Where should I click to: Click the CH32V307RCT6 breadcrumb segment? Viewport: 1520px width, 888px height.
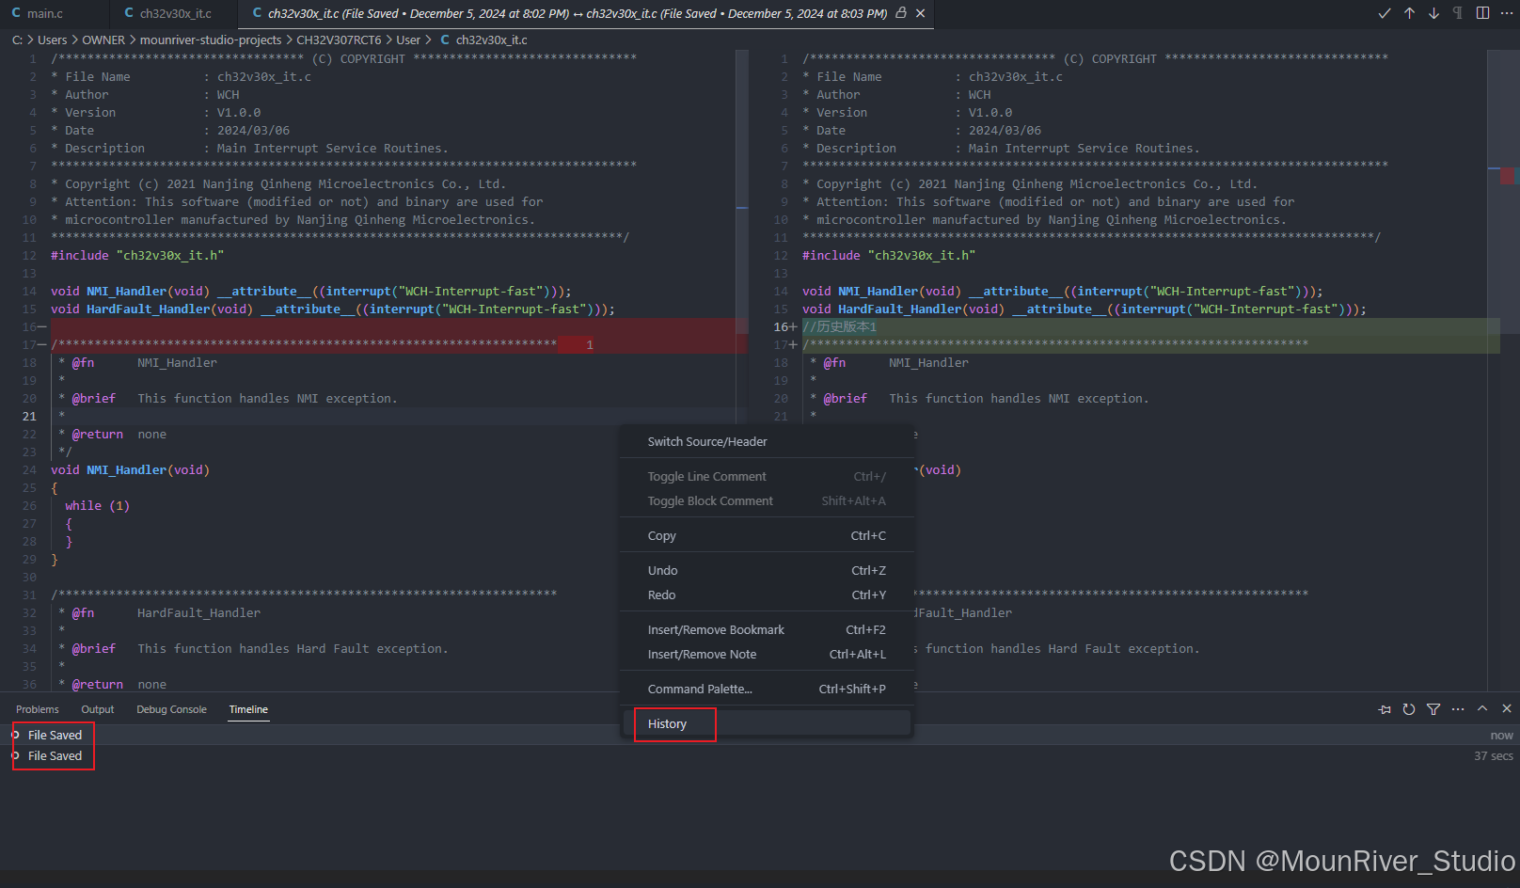pos(339,40)
